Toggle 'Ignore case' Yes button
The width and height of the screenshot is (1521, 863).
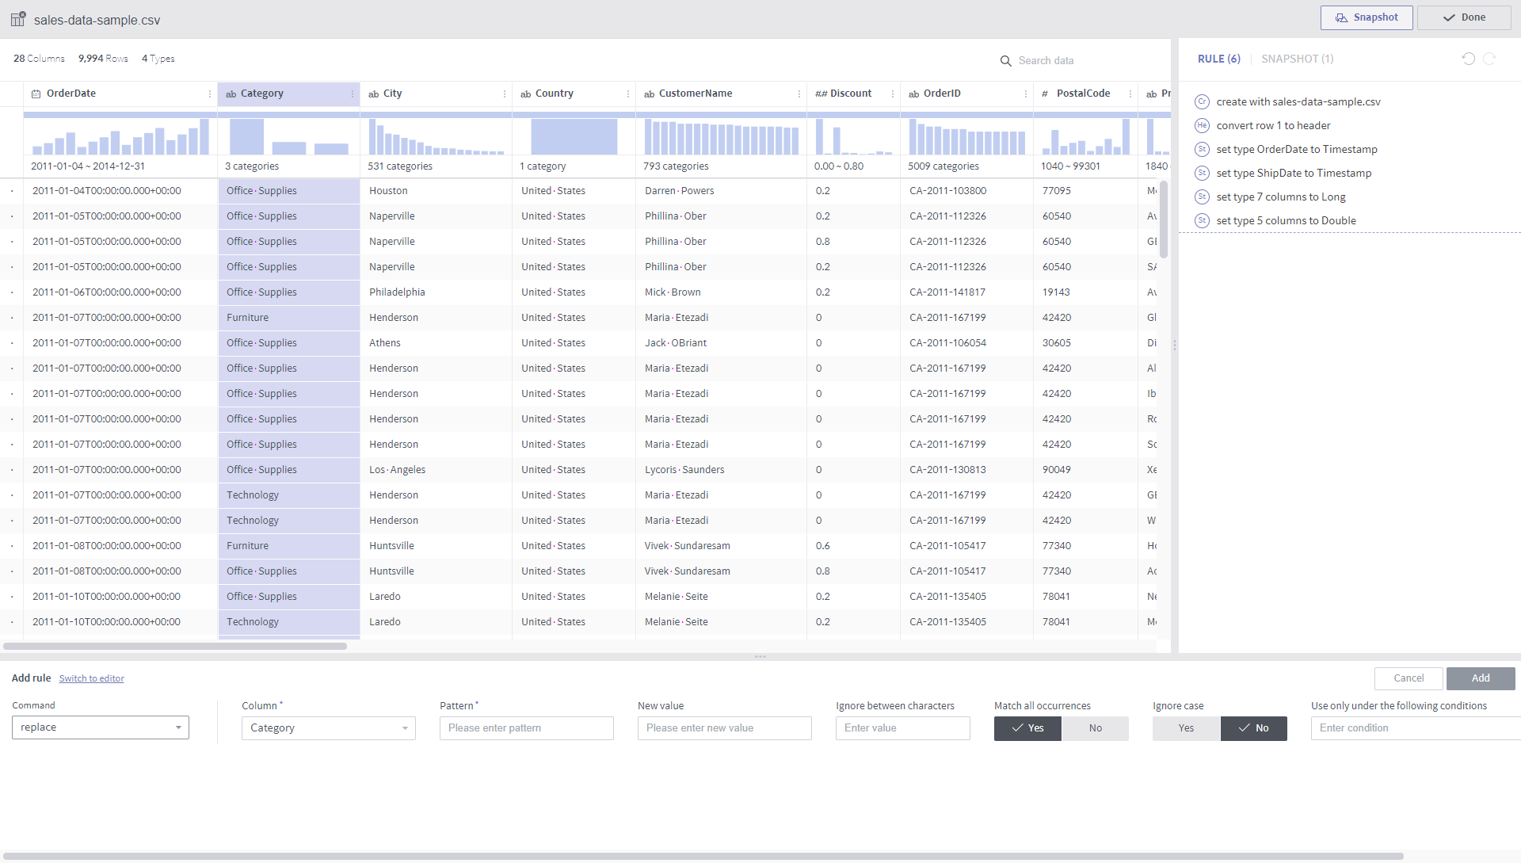coord(1186,728)
